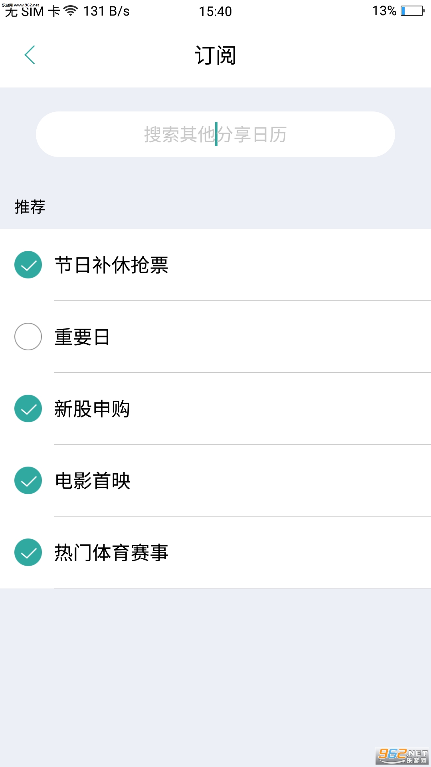Image resolution: width=431 pixels, height=767 pixels.
Task: Tap the 15:40 clock in status bar
Action: coord(215,11)
